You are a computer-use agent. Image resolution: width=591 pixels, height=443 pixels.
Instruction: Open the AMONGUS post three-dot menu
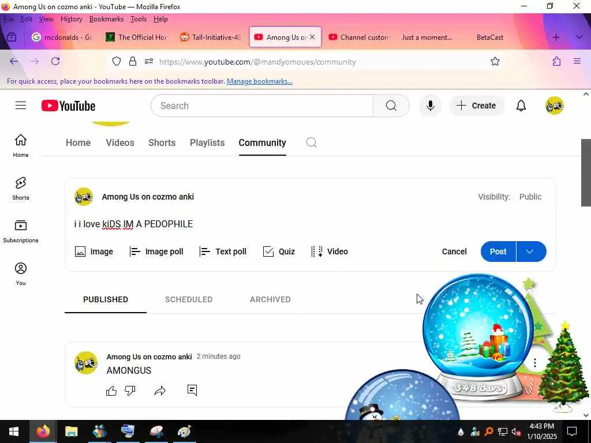click(535, 363)
